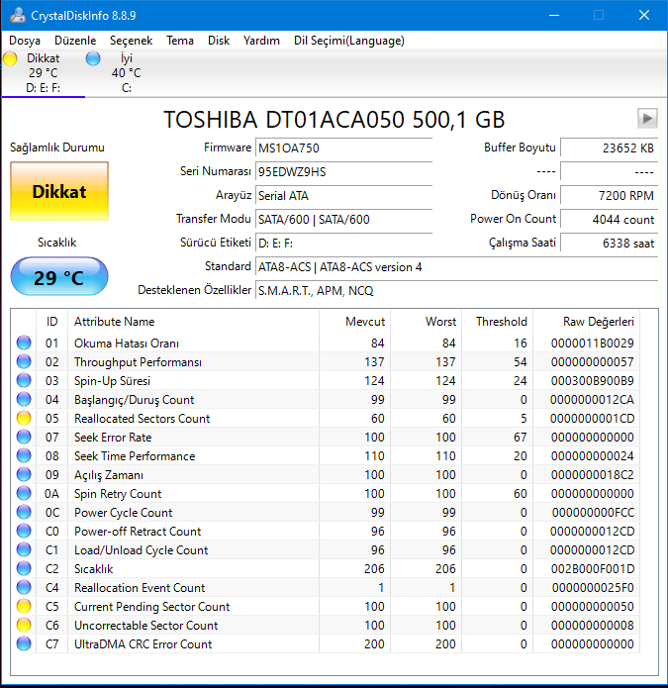Click status icon of Seek Error Rate row
The width and height of the screenshot is (668, 688).
tap(24, 437)
